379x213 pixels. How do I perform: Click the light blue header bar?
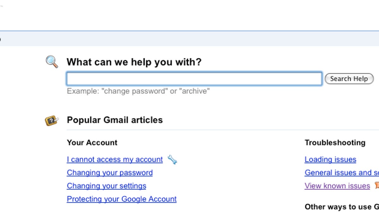(x=189, y=38)
